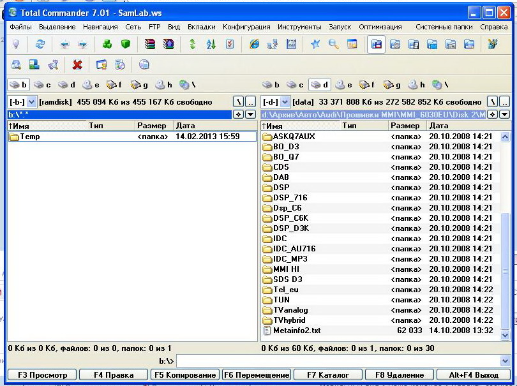
Task: Switch left panel to drive e
Action: point(91,85)
